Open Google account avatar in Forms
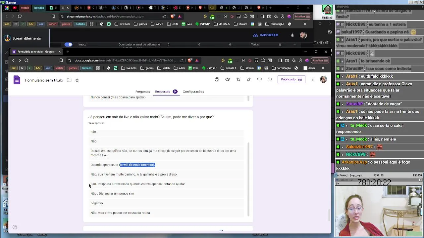This screenshot has height=238, width=424. (x=323, y=79)
